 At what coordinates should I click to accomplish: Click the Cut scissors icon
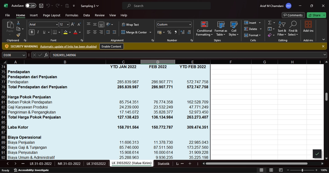[18, 23]
